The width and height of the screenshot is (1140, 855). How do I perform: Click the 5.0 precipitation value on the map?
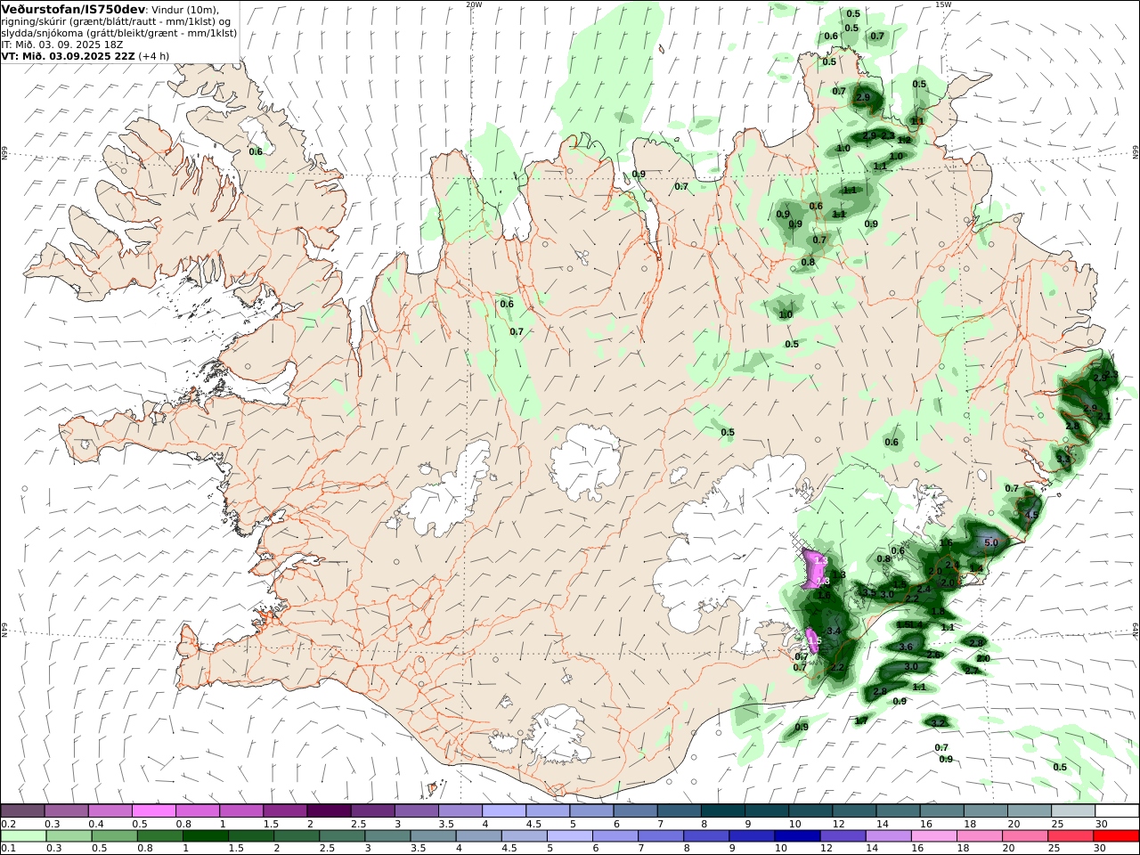(991, 541)
